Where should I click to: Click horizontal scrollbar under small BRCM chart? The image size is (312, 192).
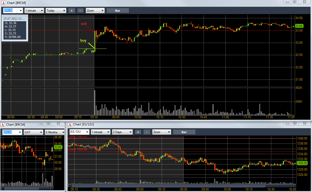tap(27, 188)
